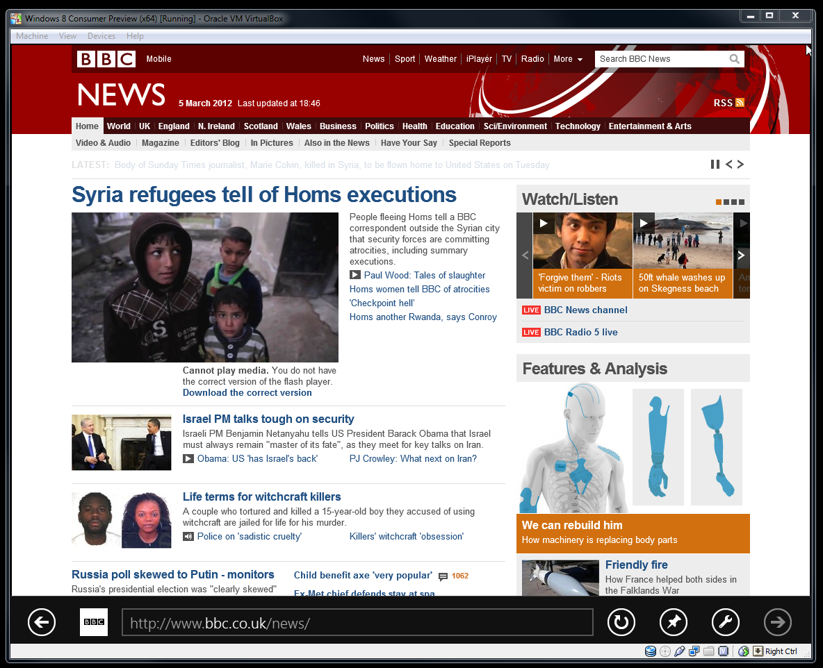Open the VirtualBox View menu
The height and width of the screenshot is (668, 823).
click(67, 35)
